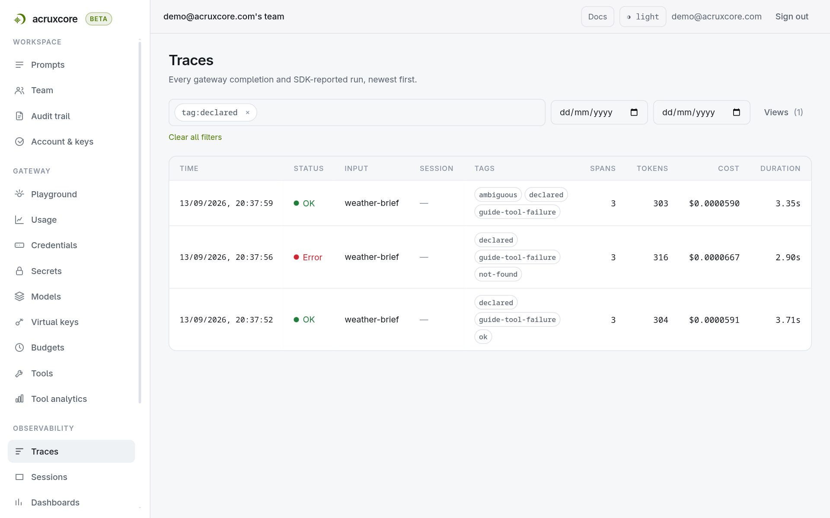Click the Models layers icon
This screenshot has height=518, width=830.
coord(19,296)
